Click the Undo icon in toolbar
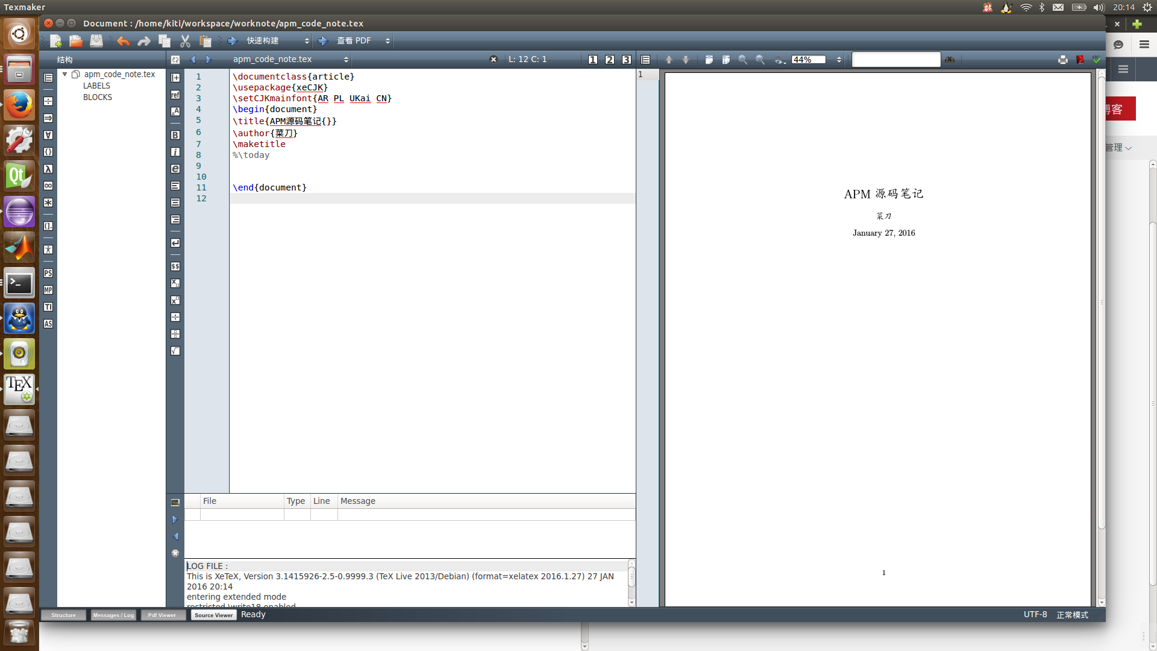The image size is (1157, 651). tap(123, 40)
